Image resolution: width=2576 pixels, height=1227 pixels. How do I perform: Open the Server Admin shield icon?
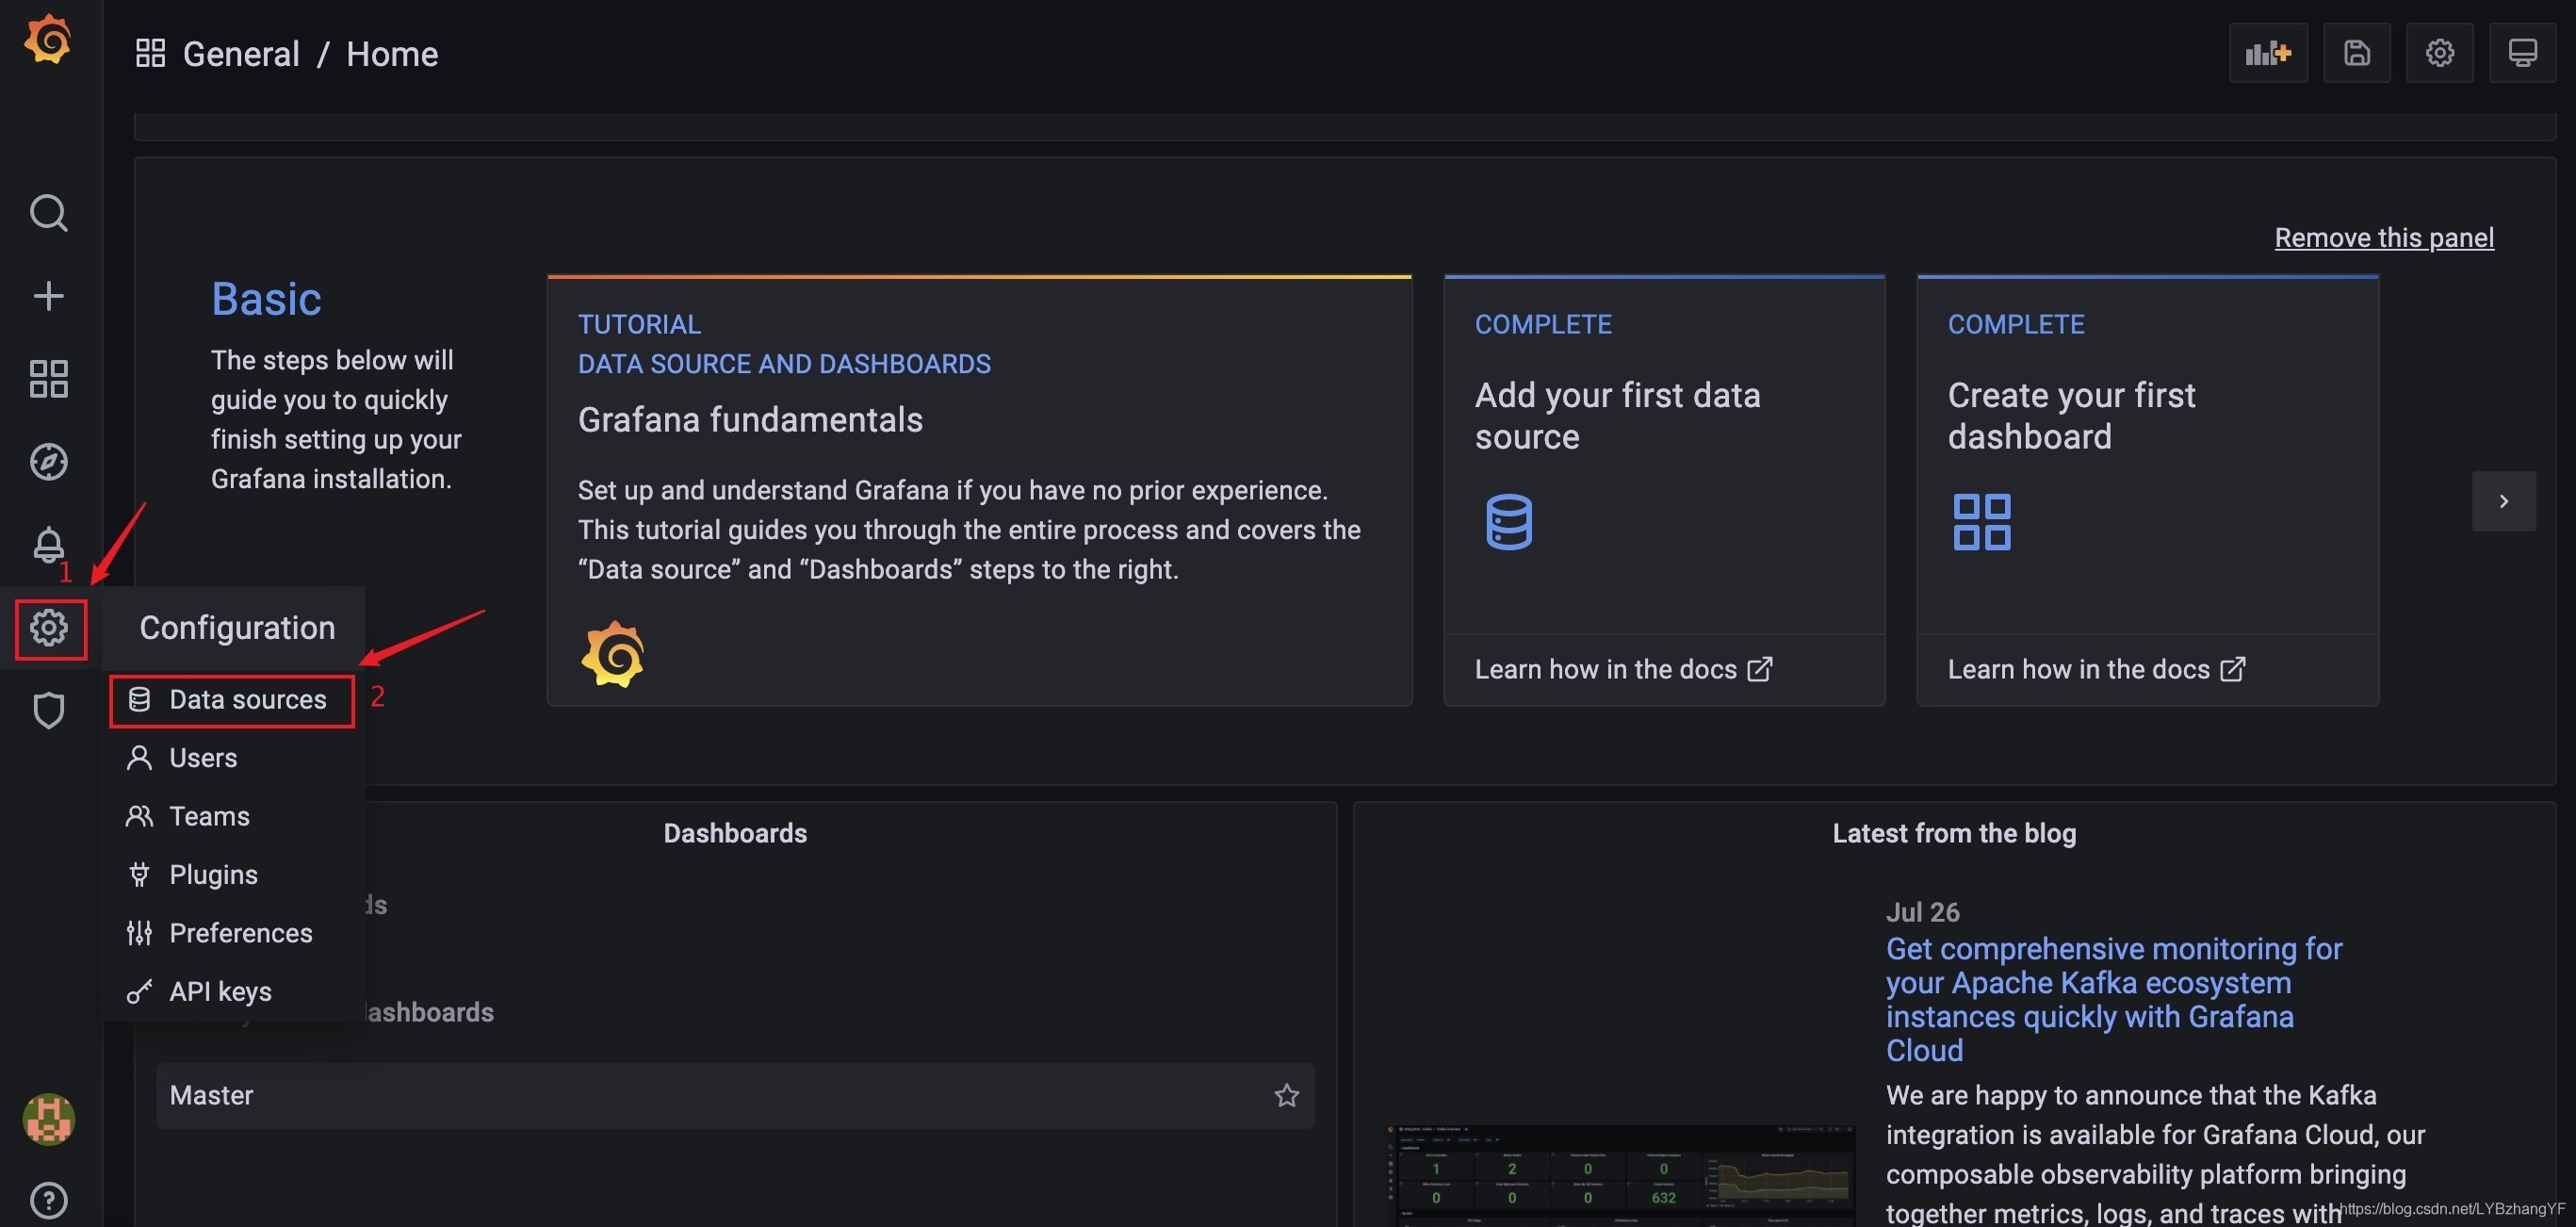point(48,711)
